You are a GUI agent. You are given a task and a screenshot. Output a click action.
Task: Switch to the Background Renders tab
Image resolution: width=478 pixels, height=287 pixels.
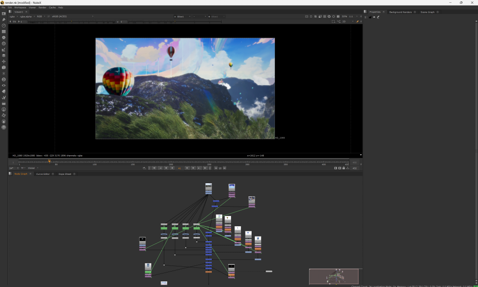point(400,12)
